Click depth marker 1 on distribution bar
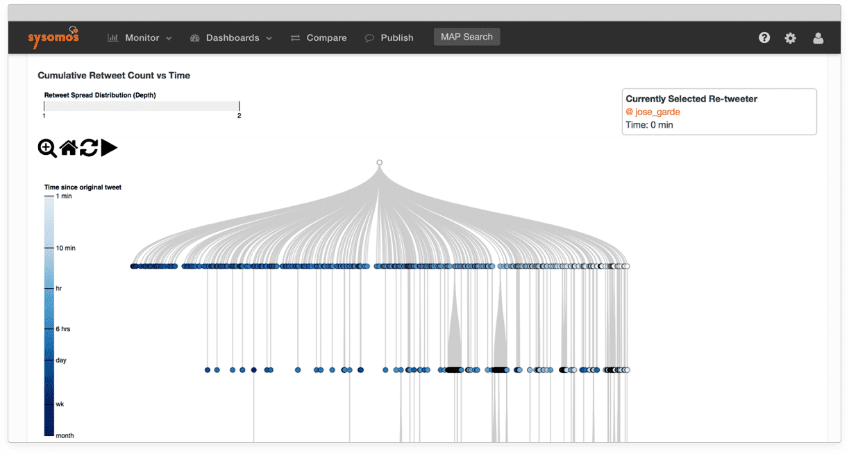 (x=44, y=115)
